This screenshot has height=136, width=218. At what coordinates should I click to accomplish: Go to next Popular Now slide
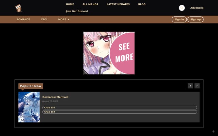point(197,86)
